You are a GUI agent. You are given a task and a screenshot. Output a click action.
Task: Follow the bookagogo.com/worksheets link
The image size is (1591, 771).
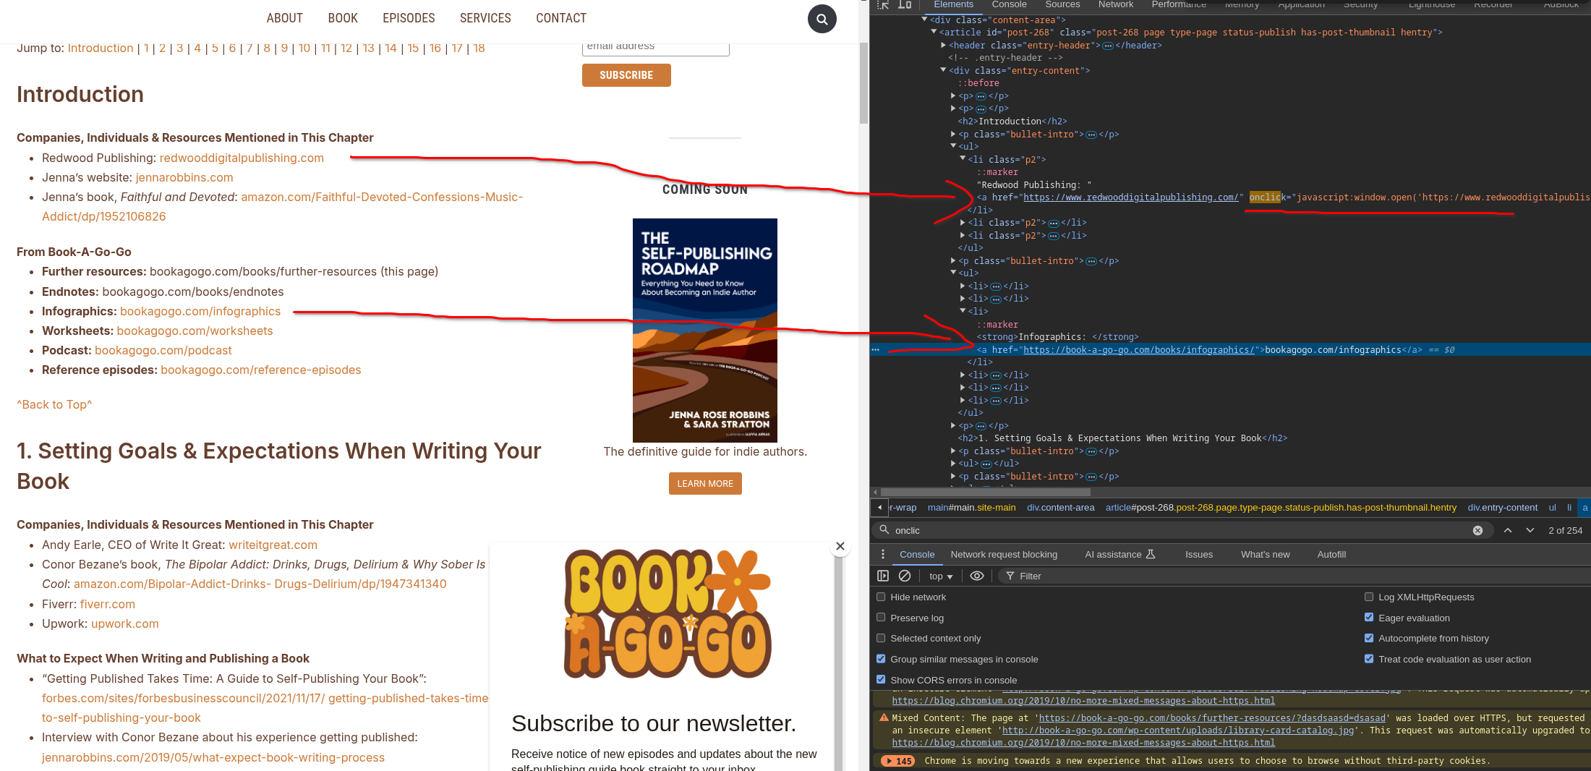[195, 331]
